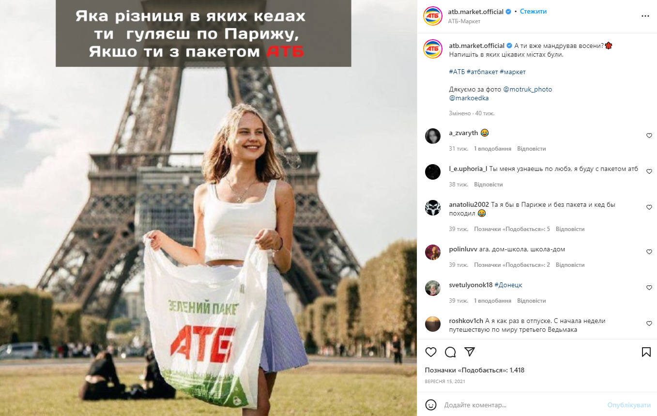This screenshot has height=416, width=657.
Task: Focus the Додайте коментар input field
Action: [x=523, y=405]
